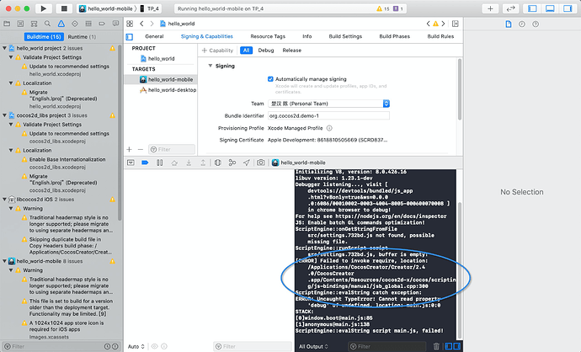Collapse the cocos2d_libs project issues group
Viewport: 581px width, 352px height.
(x=4, y=115)
